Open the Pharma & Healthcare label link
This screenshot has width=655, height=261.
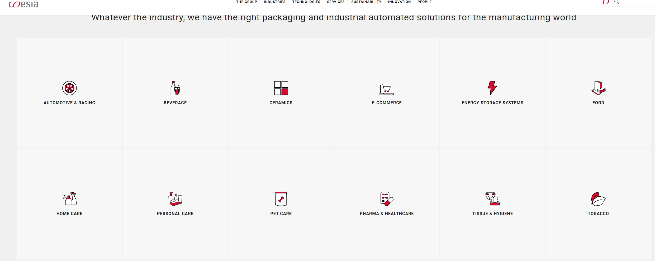tap(387, 213)
